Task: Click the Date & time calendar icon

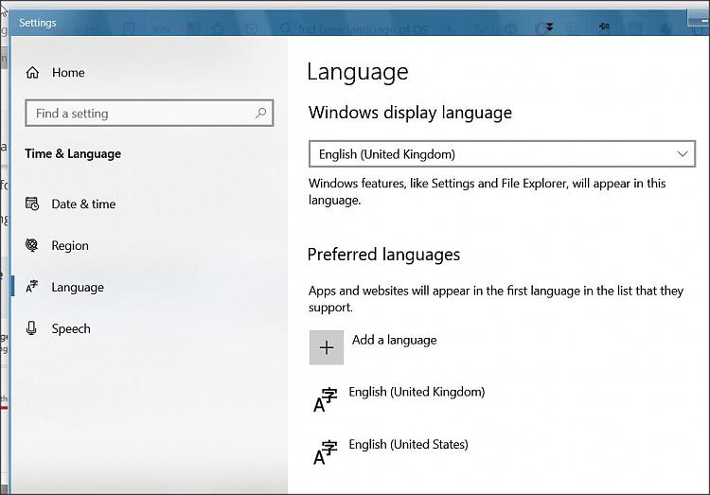Action: tap(32, 203)
